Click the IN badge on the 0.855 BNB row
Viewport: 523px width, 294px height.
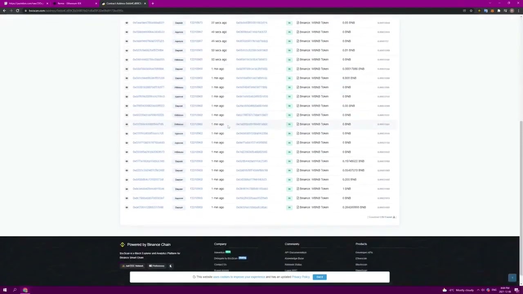click(289, 78)
